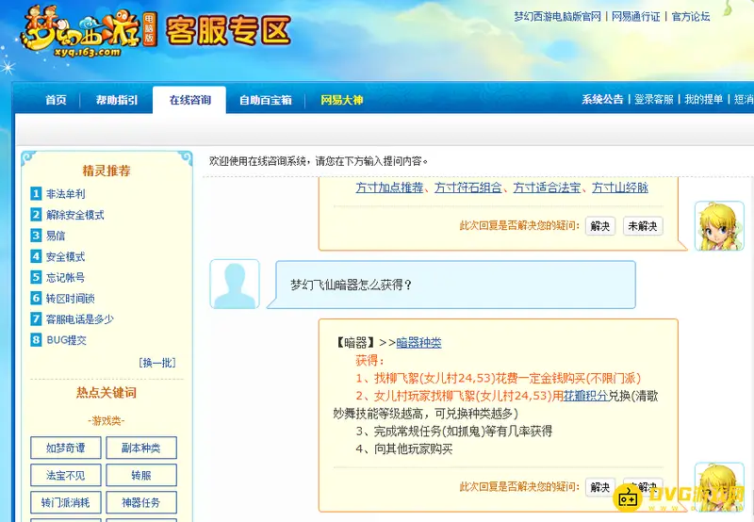
Task: Open 花瓣积分 link
Action: tap(585, 396)
